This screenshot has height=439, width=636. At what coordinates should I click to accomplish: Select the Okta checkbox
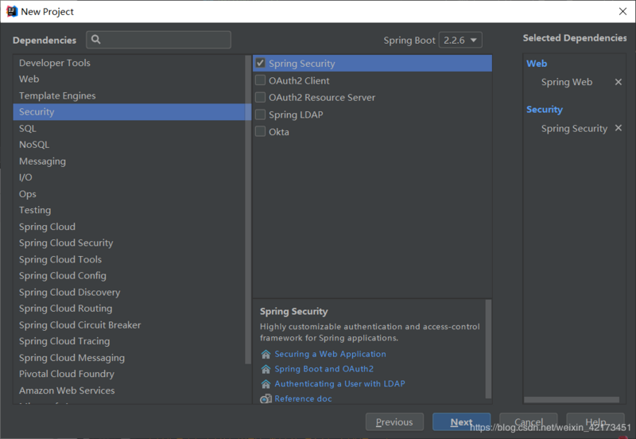(x=261, y=131)
